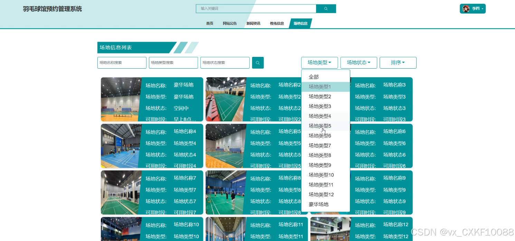This screenshot has height=241, width=515.
Task: Click the 场地状态6 text
Action: pos(394,155)
